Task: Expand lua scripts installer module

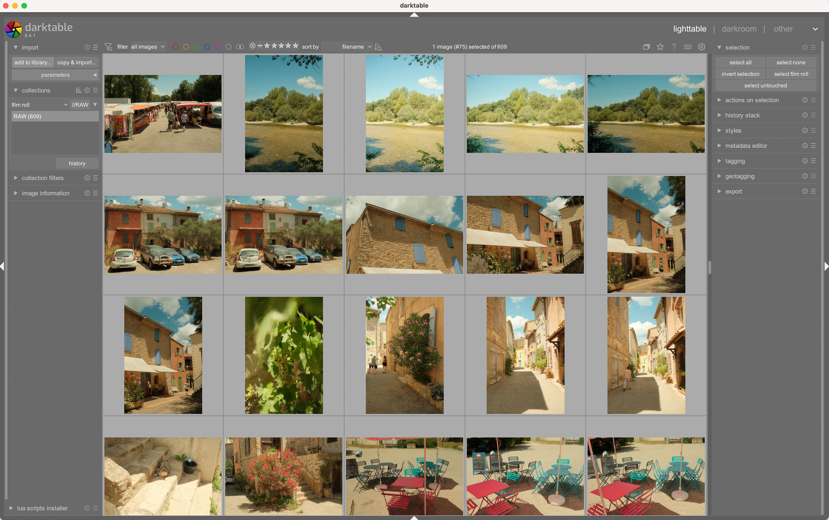Action: pyautogui.click(x=11, y=508)
